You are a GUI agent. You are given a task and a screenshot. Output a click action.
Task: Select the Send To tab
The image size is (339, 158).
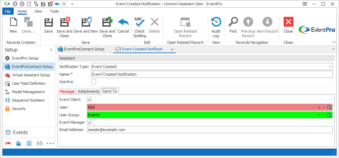coord(110,91)
